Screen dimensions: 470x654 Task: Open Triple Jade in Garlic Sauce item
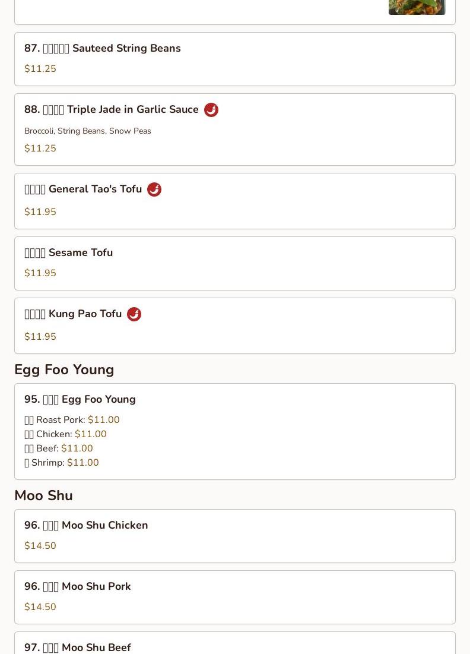pyautogui.click(x=235, y=129)
